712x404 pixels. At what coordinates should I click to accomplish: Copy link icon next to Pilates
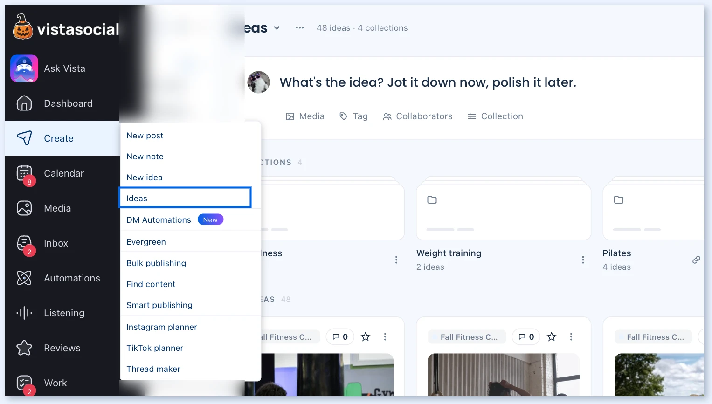(x=696, y=260)
